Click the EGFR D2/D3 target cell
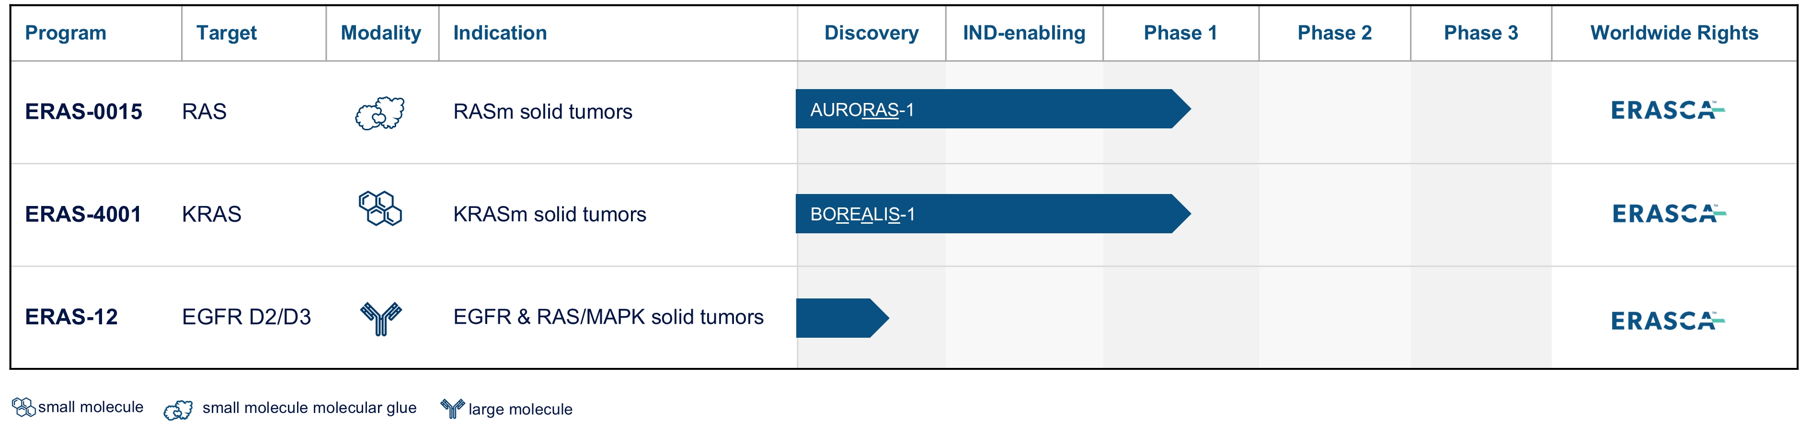Viewport: 1810px width, 423px height. 246,317
